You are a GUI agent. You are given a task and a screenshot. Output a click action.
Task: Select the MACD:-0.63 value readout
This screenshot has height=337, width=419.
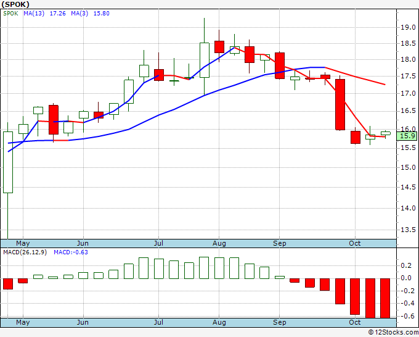pos(71,252)
